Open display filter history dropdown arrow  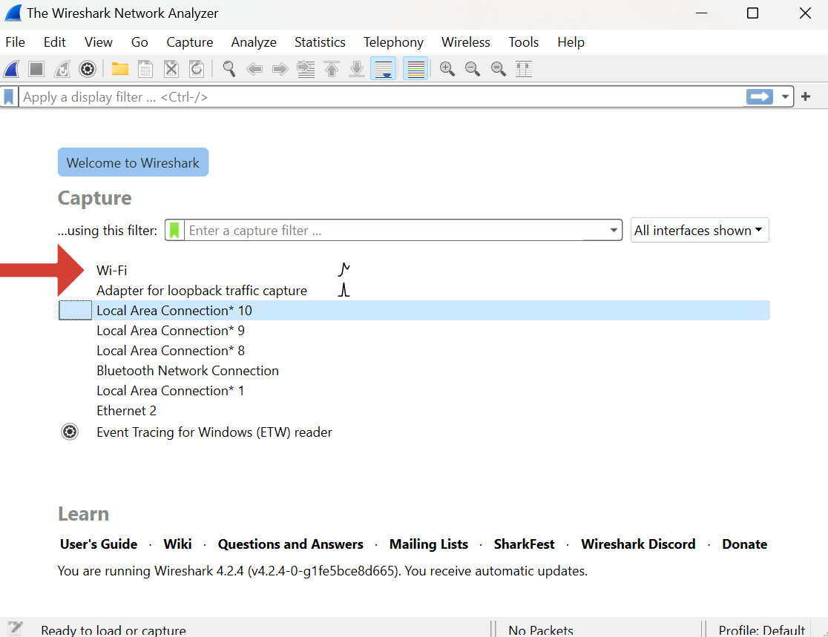(x=785, y=97)
